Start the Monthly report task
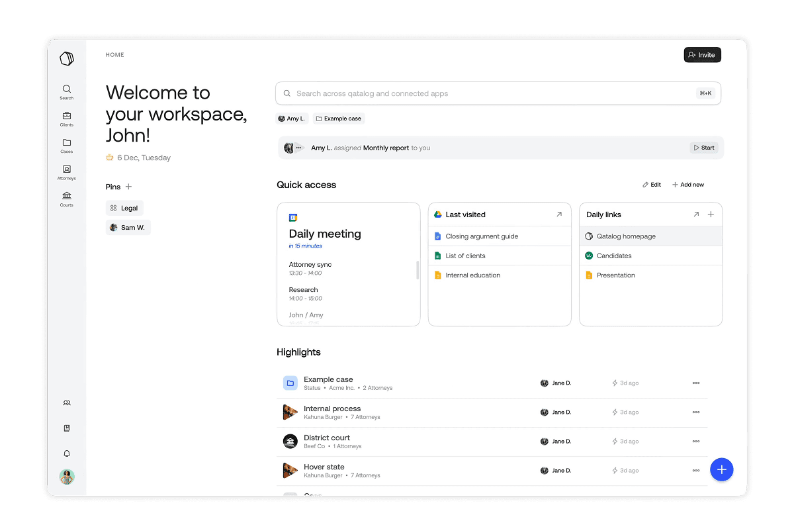This screenshot has width=794, height=523. 704,148
